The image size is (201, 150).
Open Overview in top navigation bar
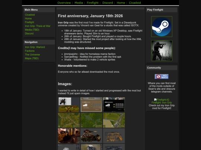coord(64,3)
